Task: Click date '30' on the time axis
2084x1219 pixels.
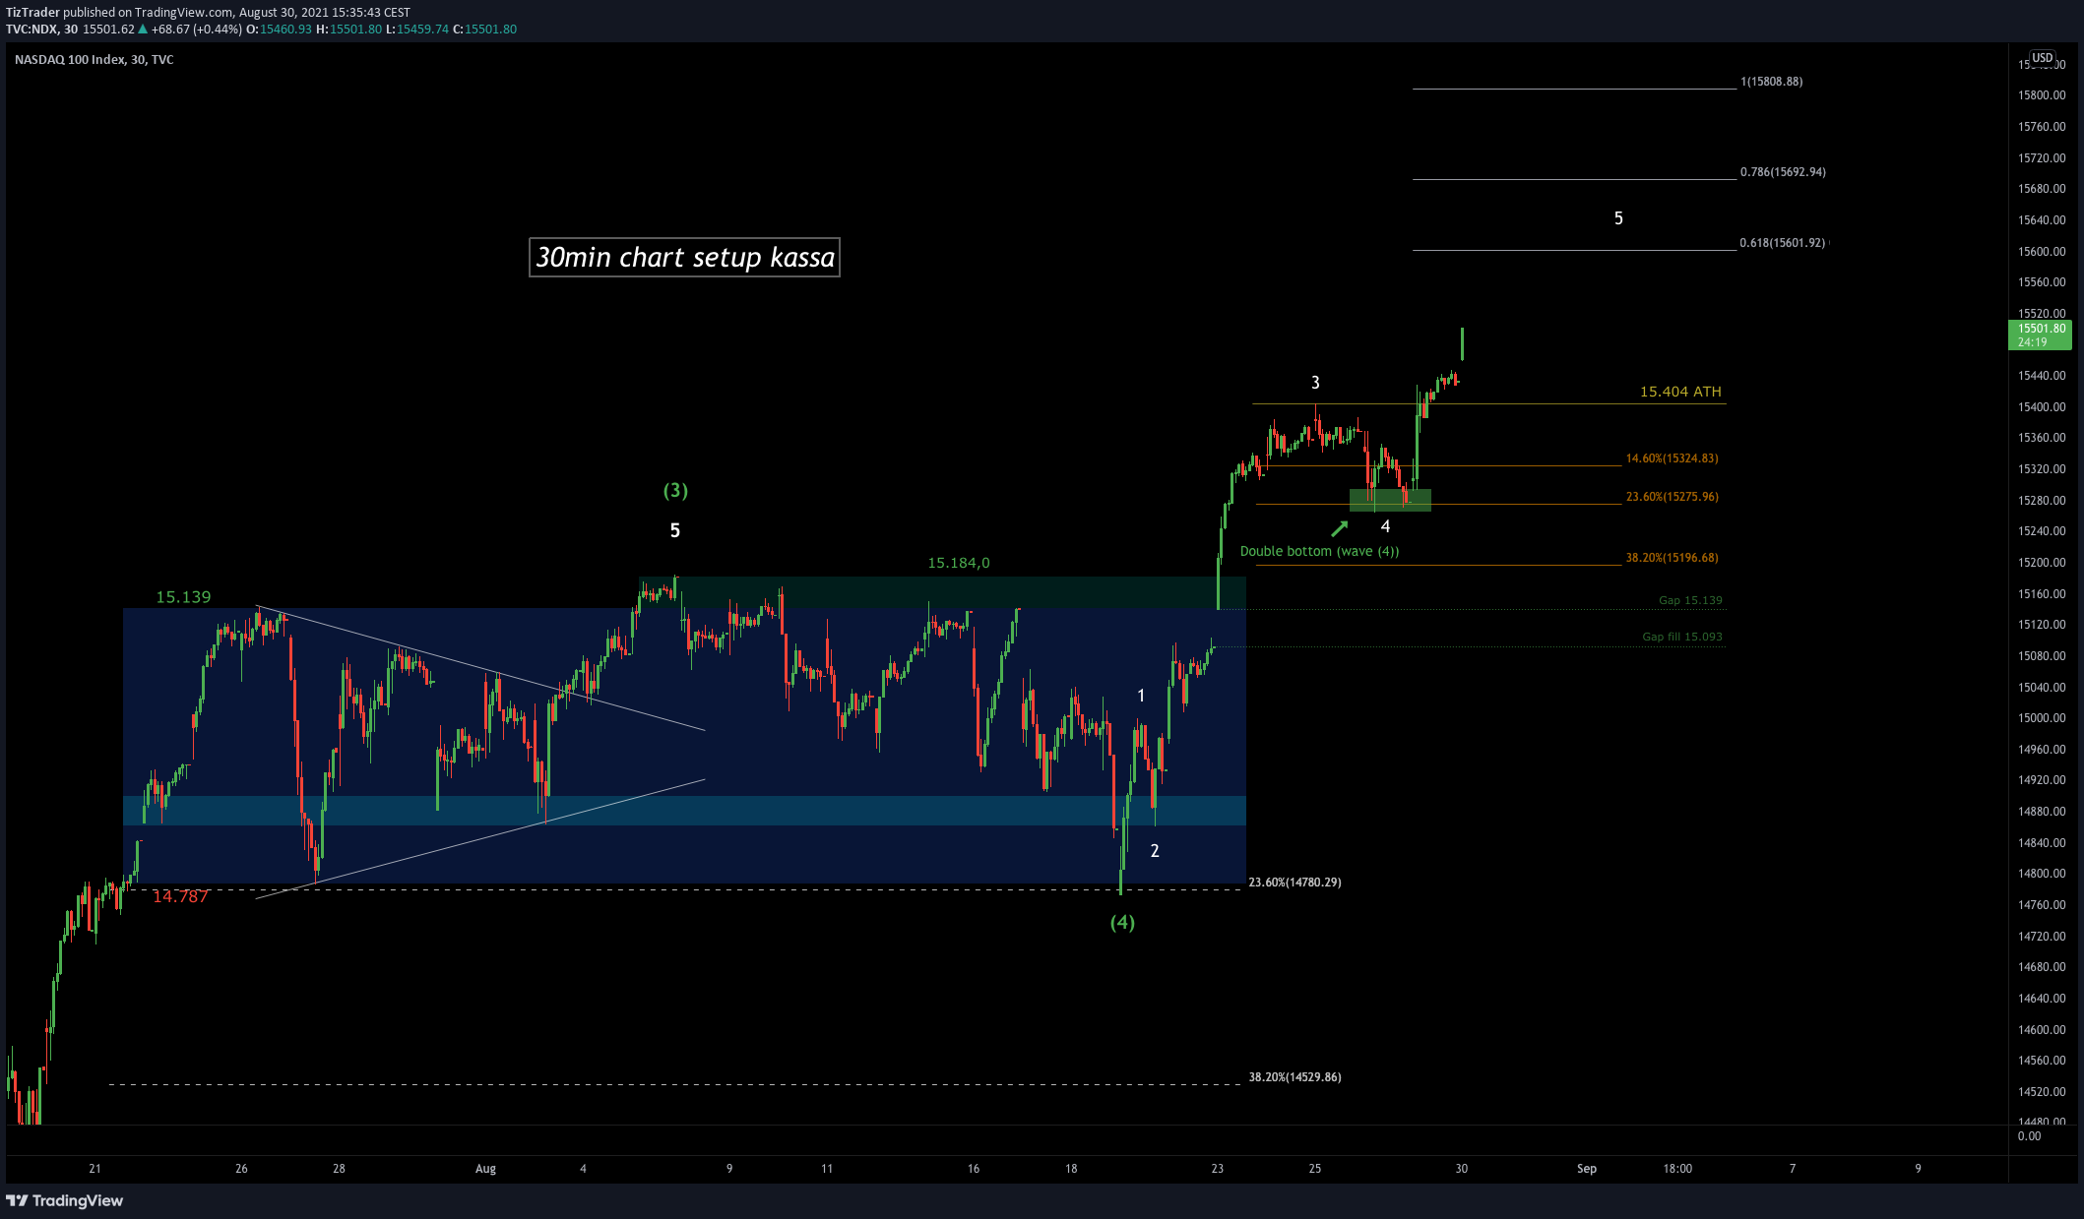Action: tap(1462, 1169)
